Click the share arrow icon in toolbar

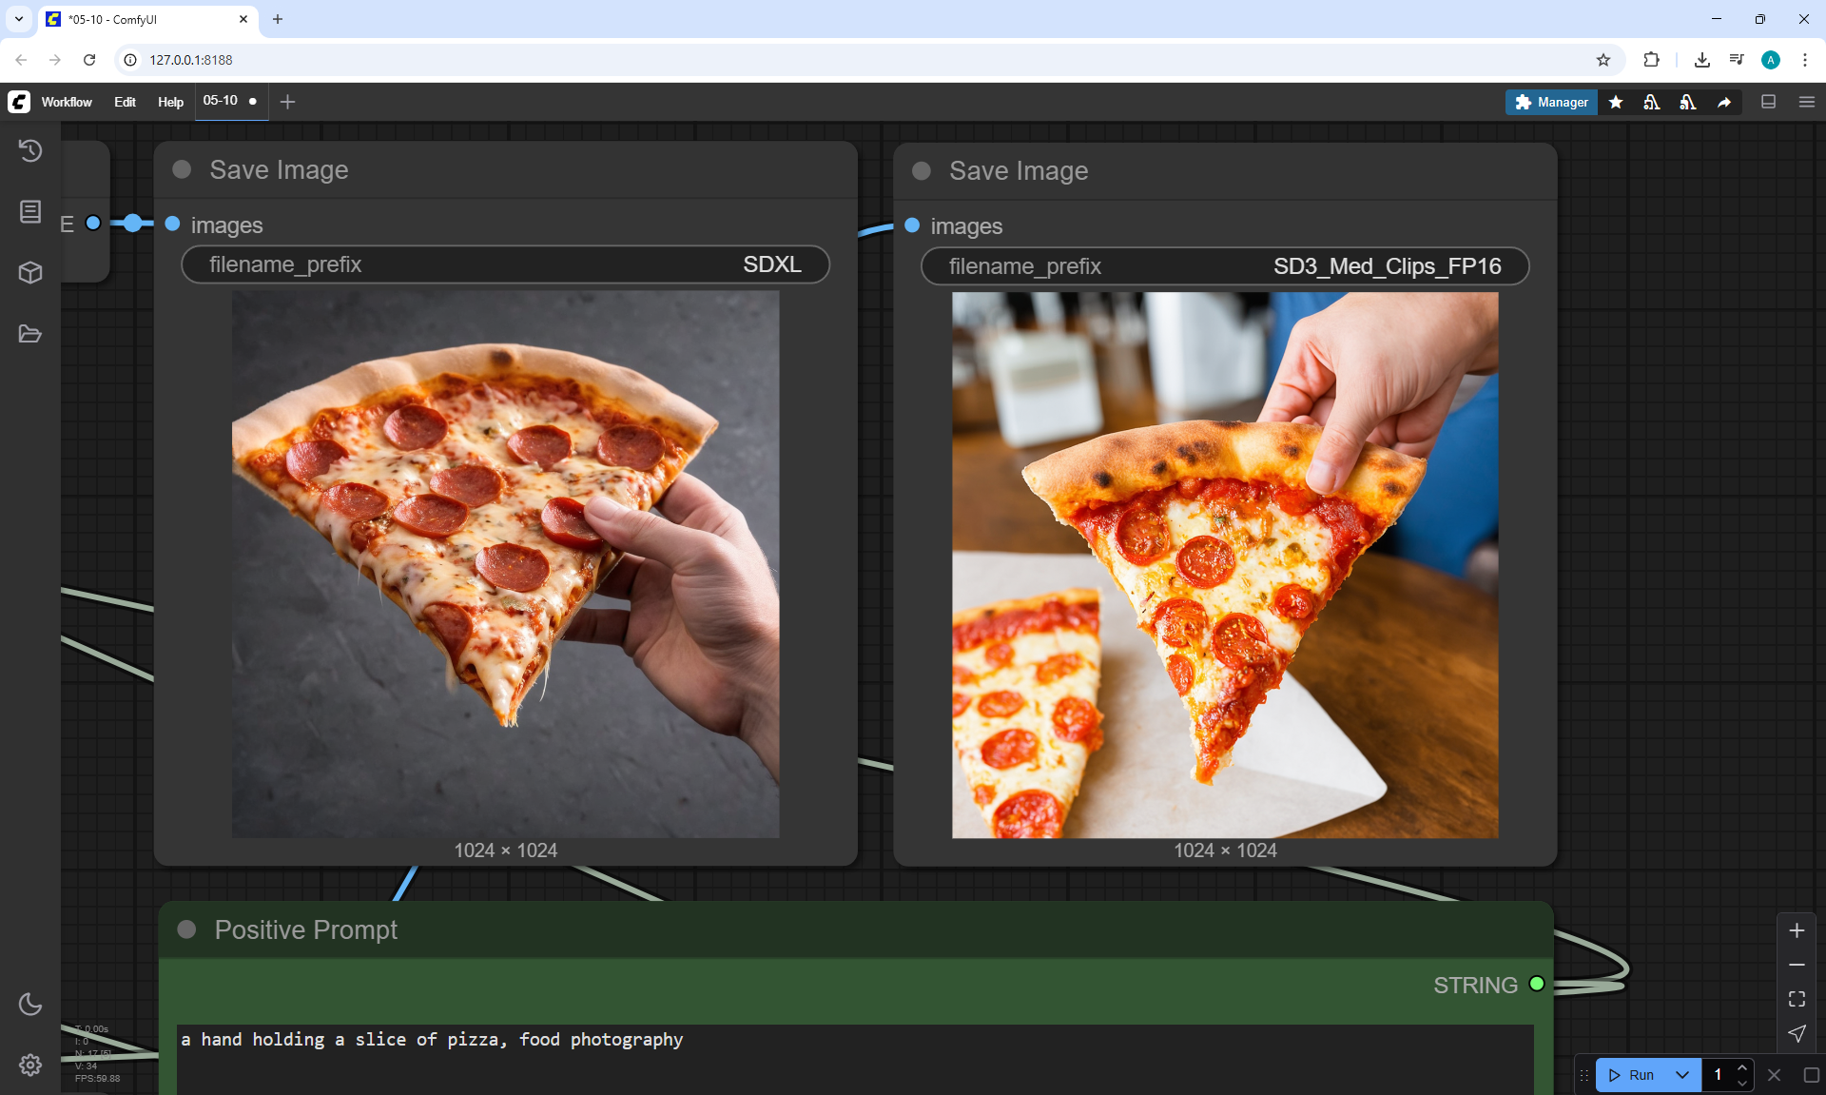1724,102
